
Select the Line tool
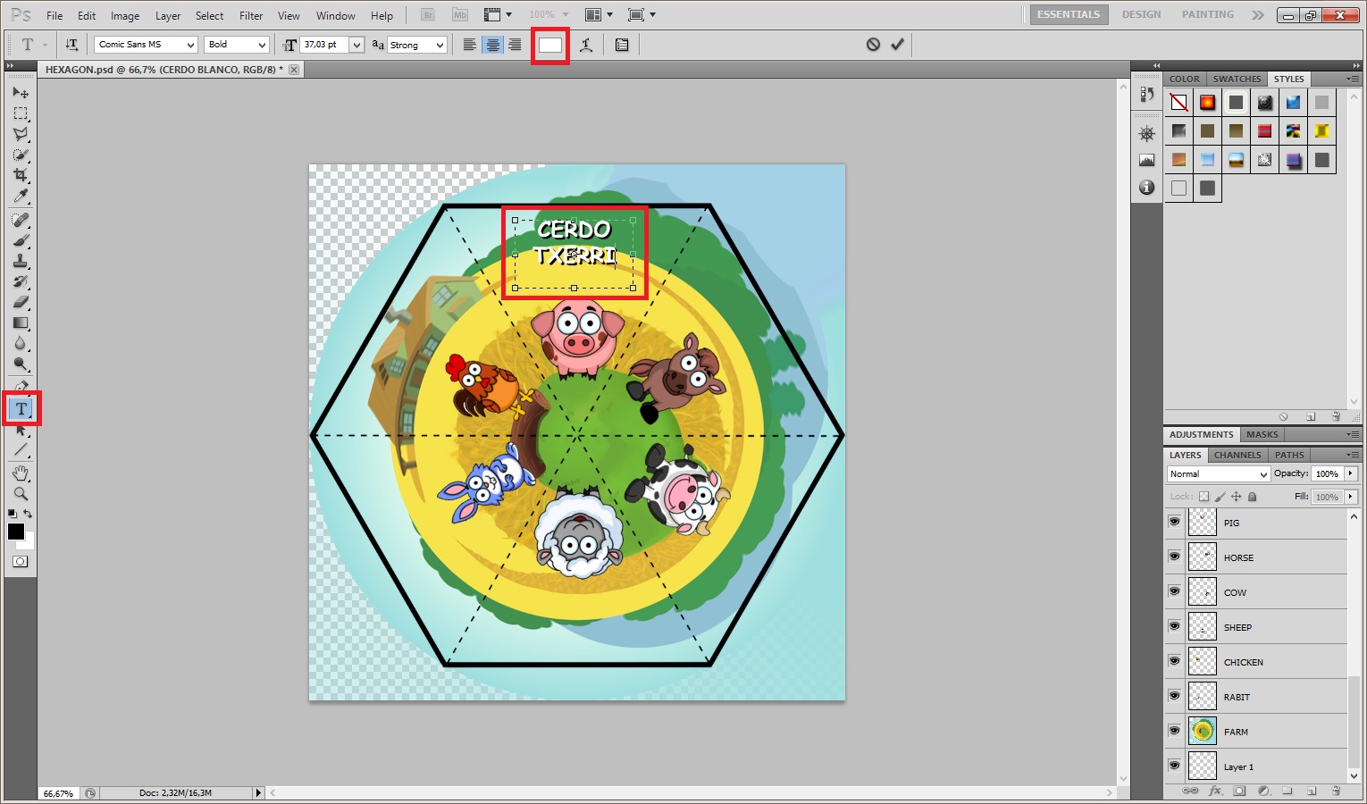(x=21, y=450)
